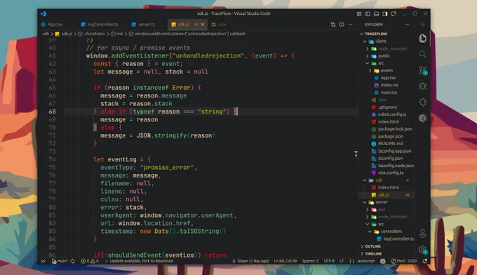Open package.json in explorer
The height and width of the screenshot is (275, 477).
click(x=391, y=136)
